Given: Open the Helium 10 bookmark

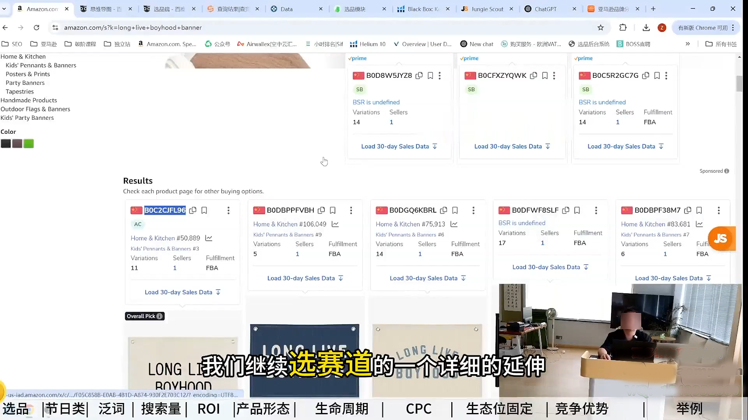Looking at the screenshot, I should [x=368, y=44].
